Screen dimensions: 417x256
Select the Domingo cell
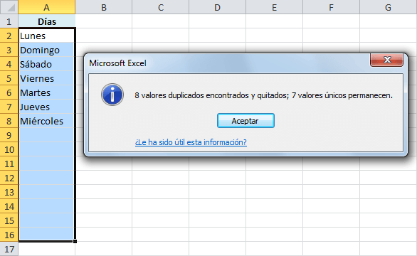pyautogui.click(x=47, y=50)
